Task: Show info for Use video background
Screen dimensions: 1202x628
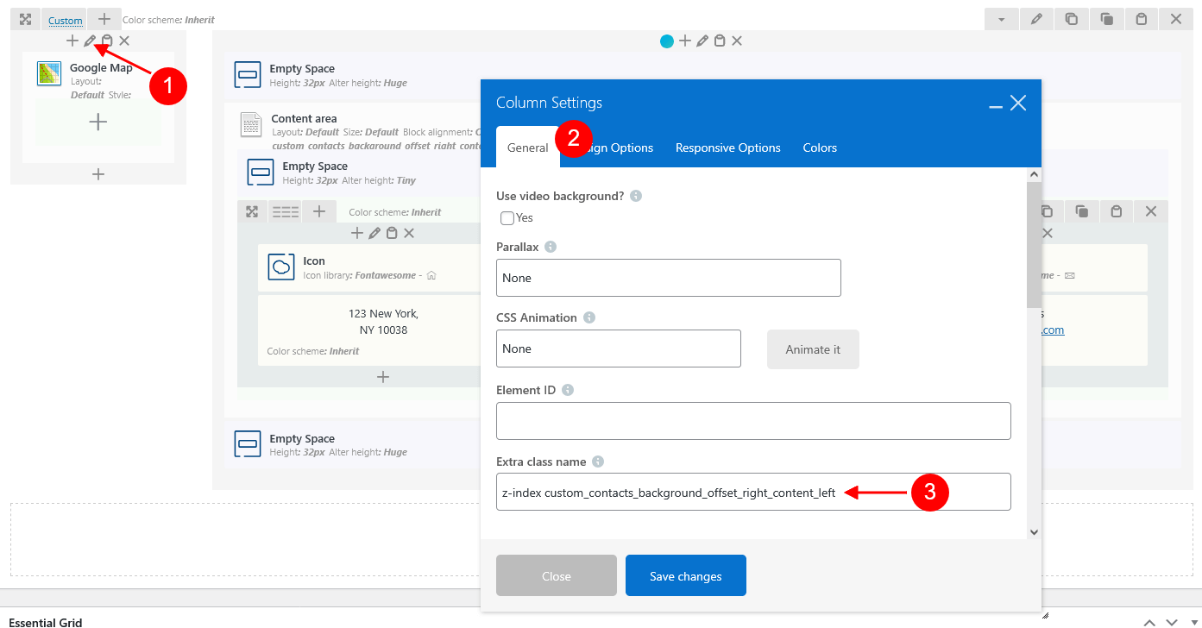Action: point(636,196)
